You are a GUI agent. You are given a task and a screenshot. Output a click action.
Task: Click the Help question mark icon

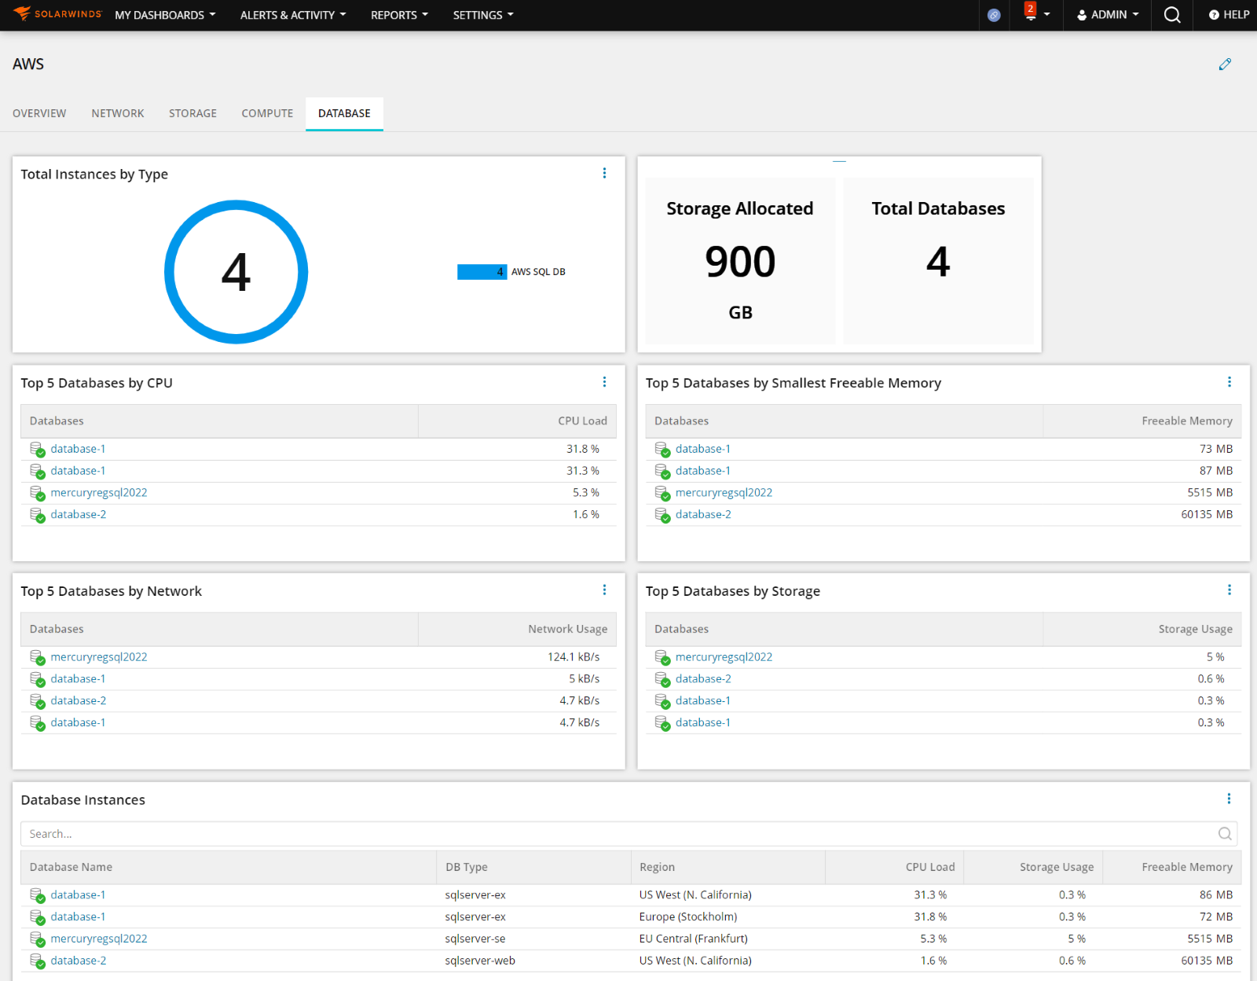(x=1214, y=15)
